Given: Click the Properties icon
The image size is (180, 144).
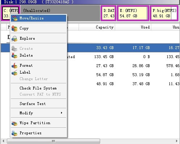Looking at the screenshot, I should (x=14, y=133).
